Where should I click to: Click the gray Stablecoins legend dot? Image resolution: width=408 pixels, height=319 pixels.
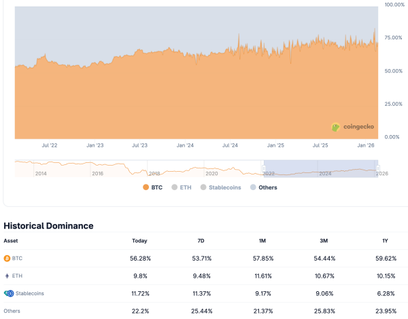(x=203, y=187)
